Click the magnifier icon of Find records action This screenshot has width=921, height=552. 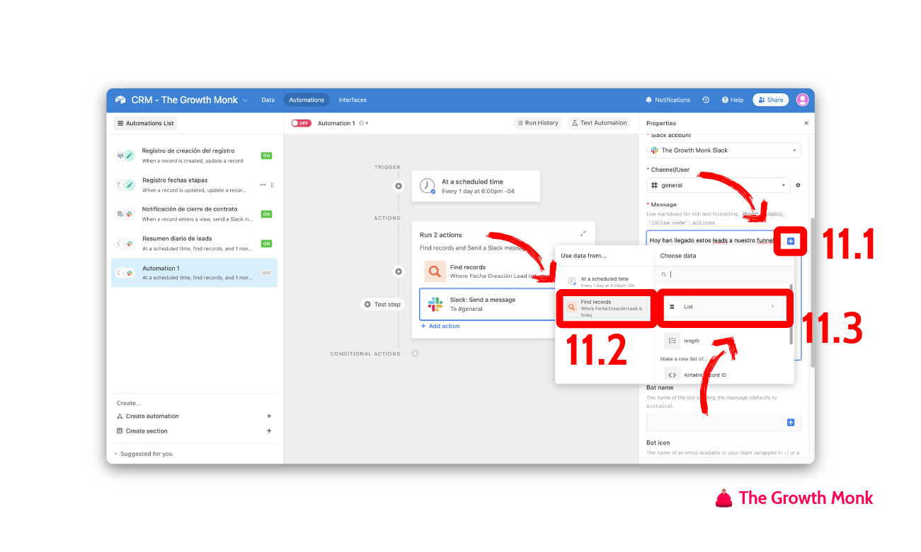[x=435, y=271]
